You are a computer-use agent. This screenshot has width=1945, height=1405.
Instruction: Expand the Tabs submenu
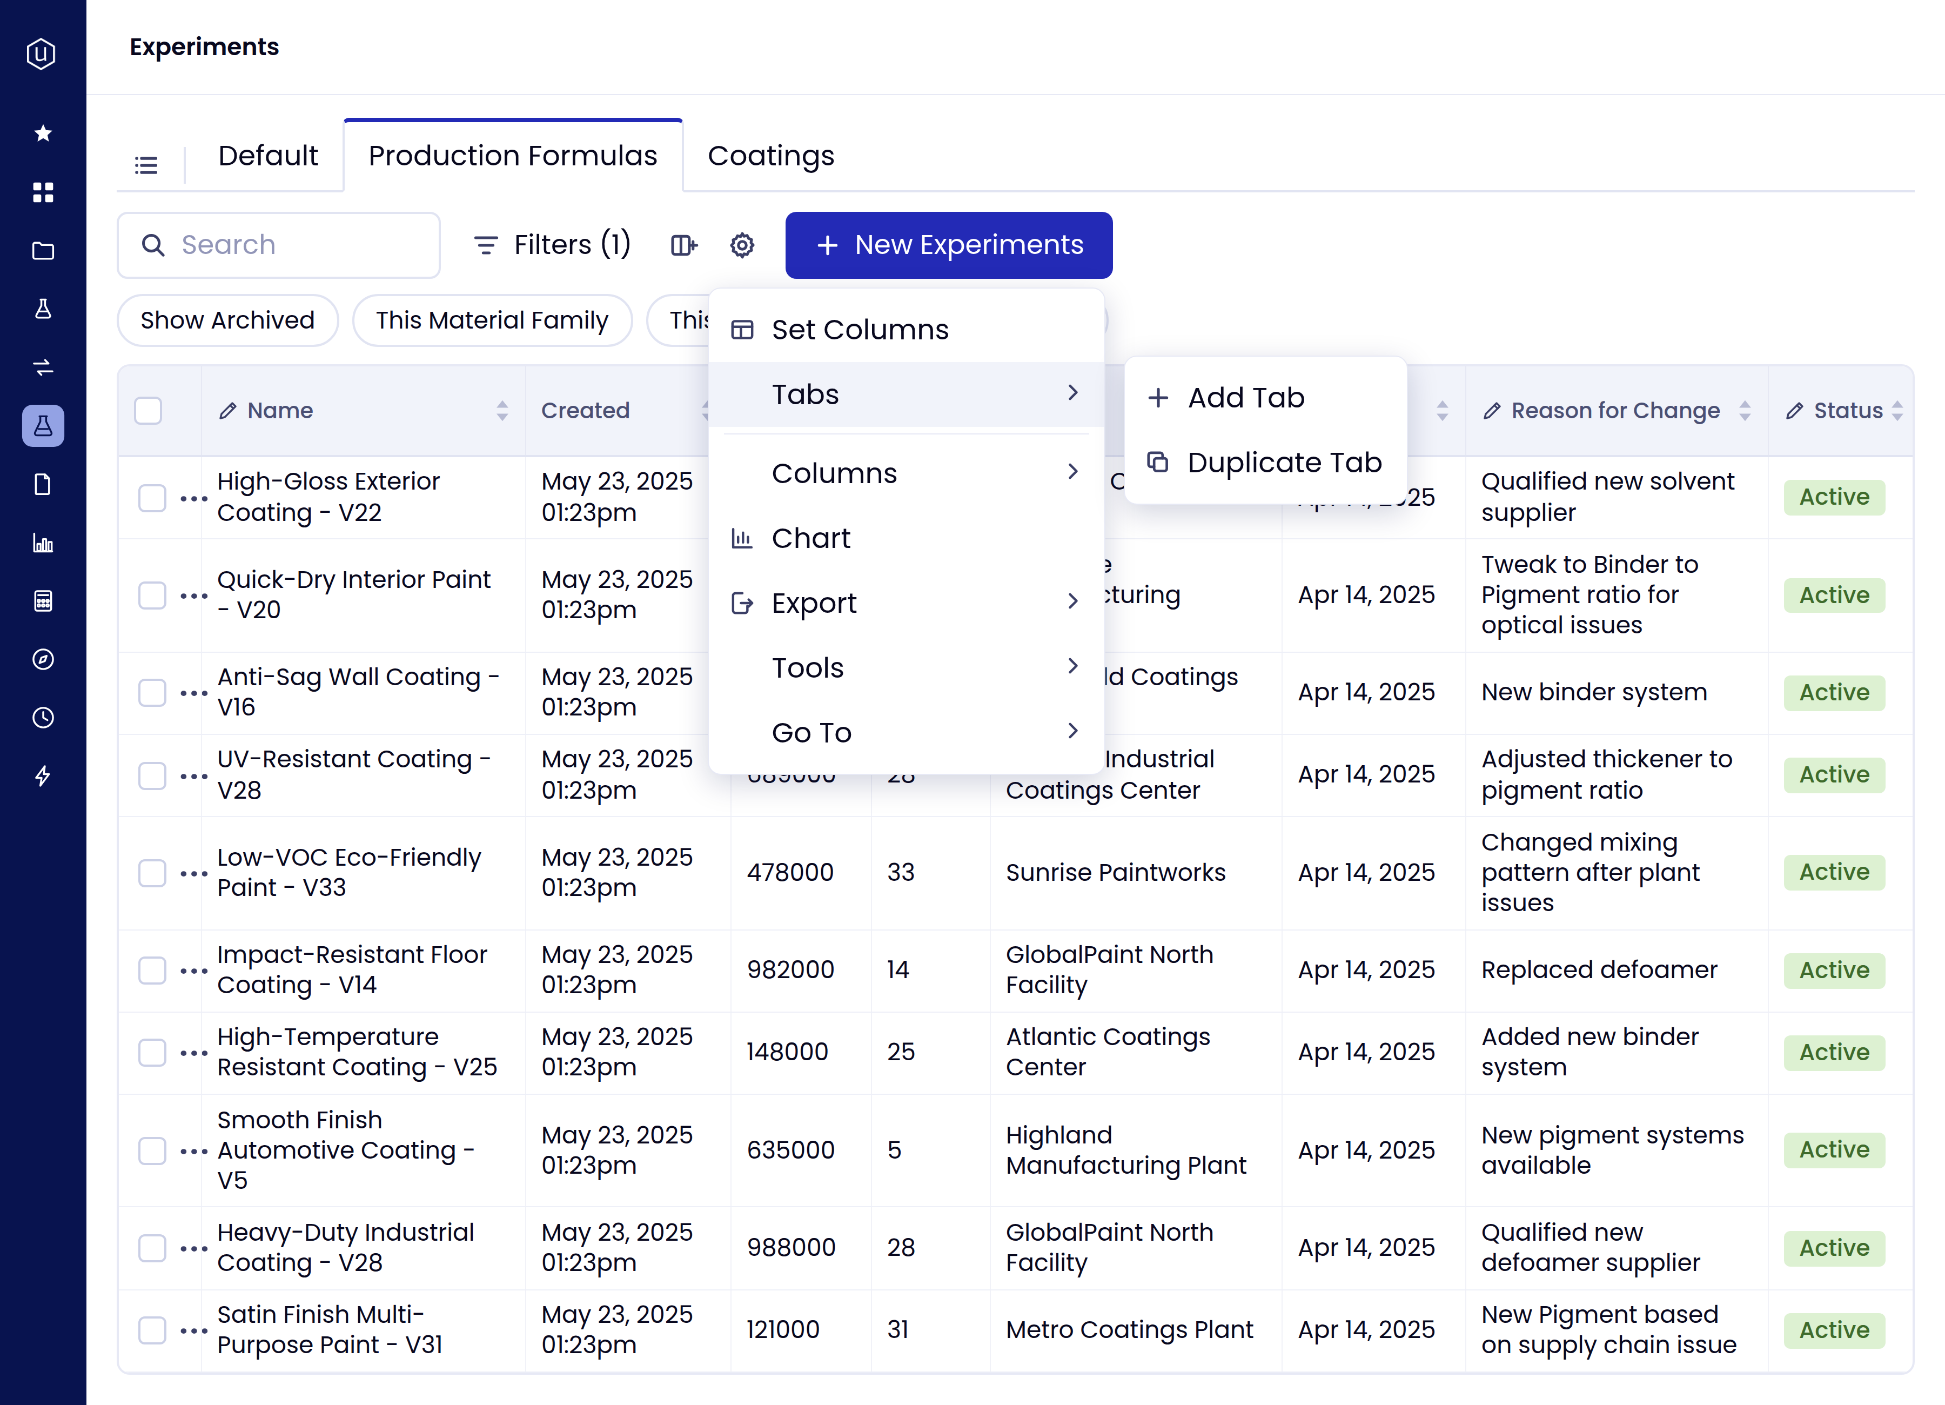click(x=907, y=394)
